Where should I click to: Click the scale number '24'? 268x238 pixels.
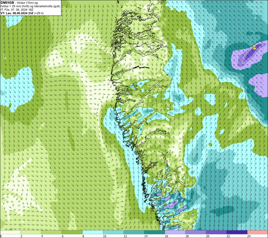(249, 236)
